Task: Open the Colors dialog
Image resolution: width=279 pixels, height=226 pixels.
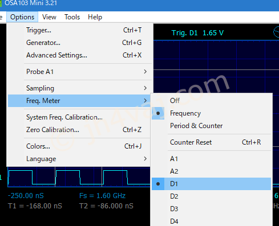Action: click(80, 146)
